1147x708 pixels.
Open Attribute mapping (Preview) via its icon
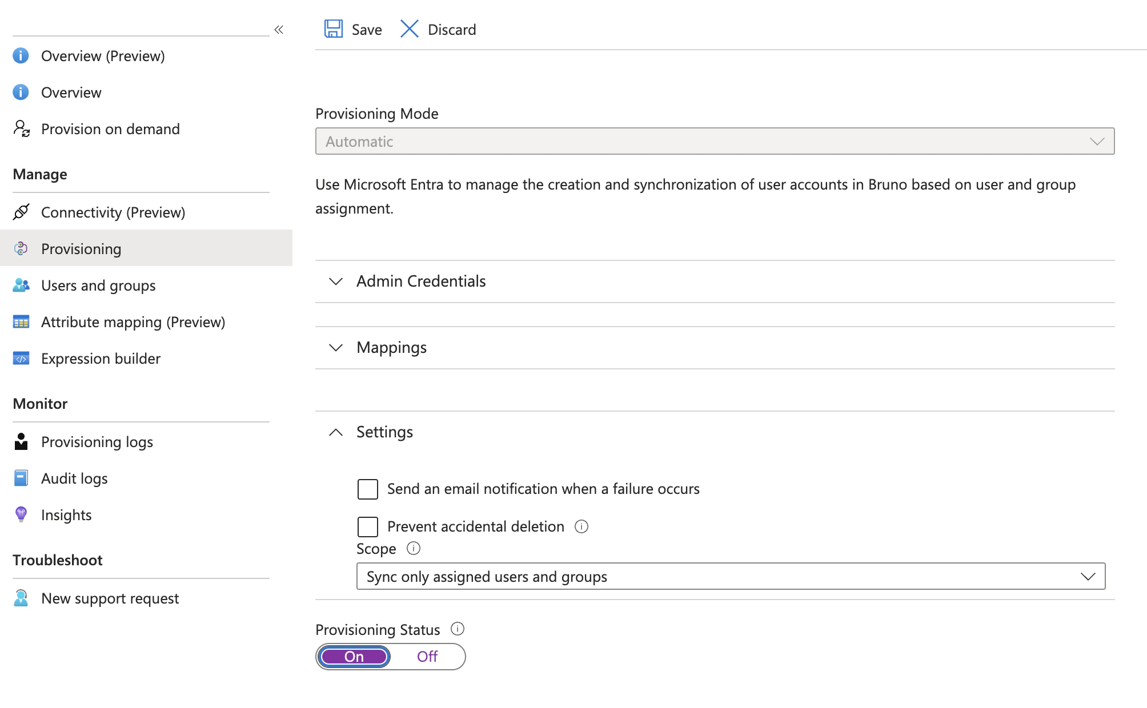[x=21, y=322]
